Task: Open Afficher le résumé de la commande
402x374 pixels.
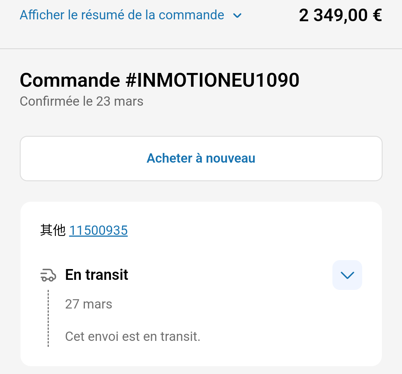Action: coord(122,15)
